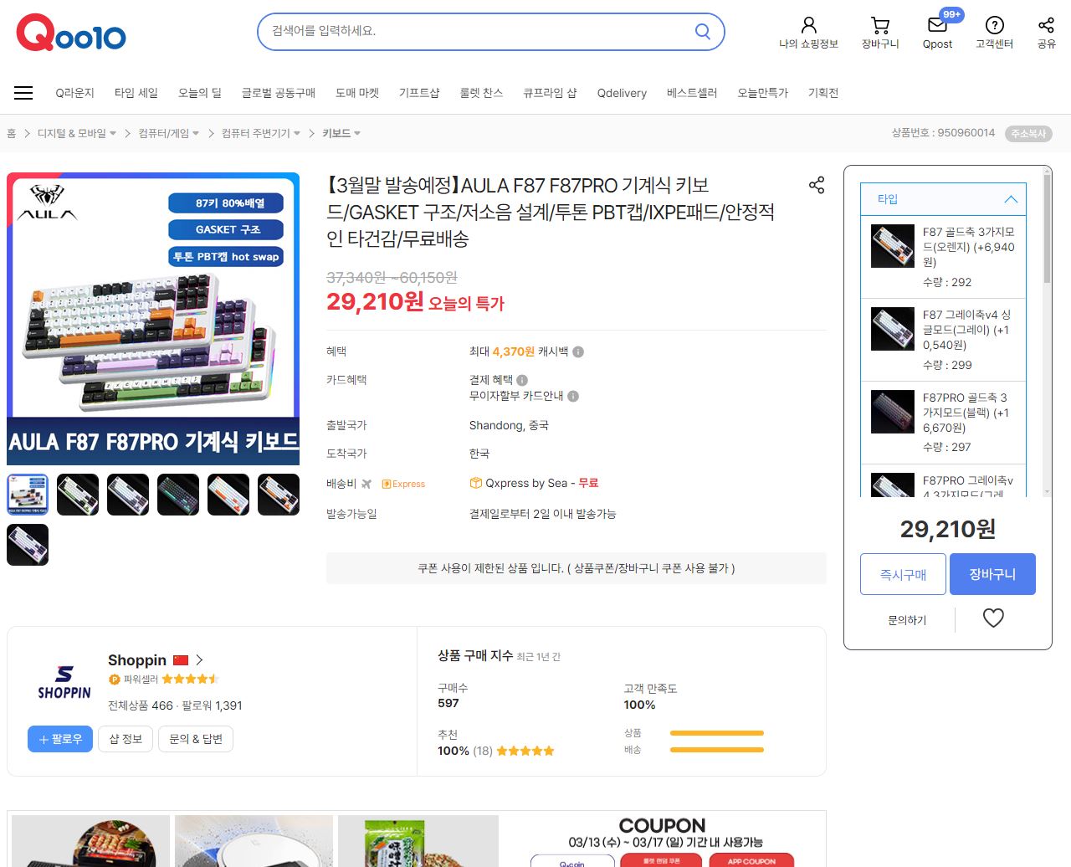
Task: Click the 공유 share icon in header
Action: coord(1046,25)
